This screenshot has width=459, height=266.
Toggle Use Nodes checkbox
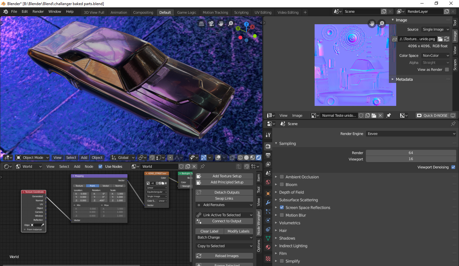(x=101, y=166)
